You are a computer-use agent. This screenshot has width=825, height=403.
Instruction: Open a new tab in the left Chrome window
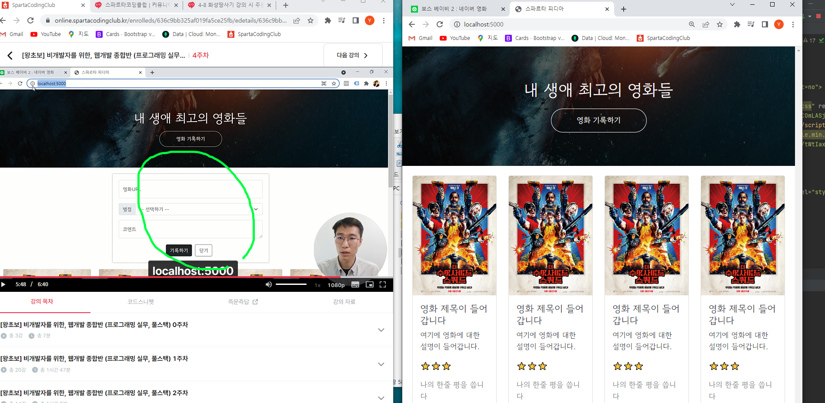[286, 5]
